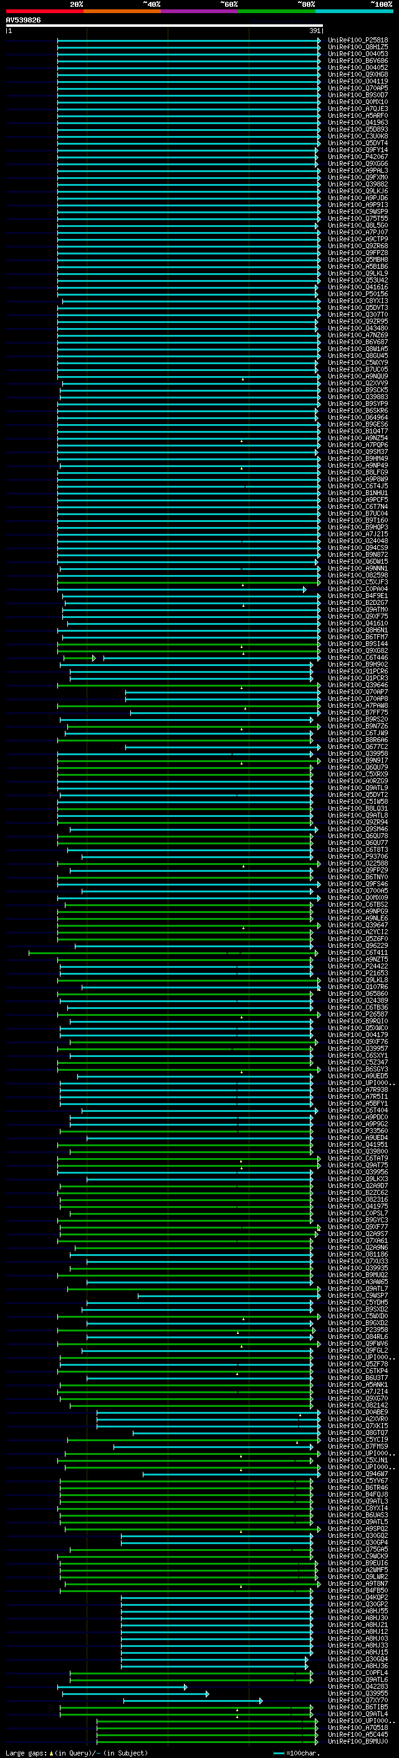This screenshot has width=399, height=1758.
Task: Select the UniRef100_Q75GA5 label
Action: (x=358, y=1549)
